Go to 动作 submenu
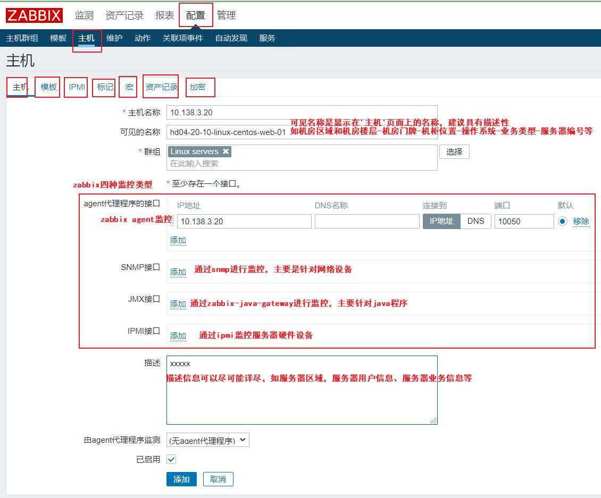The image size is (601, 498). [142, 38]
